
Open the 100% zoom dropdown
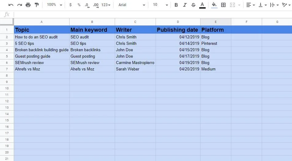tap(54, 5)
